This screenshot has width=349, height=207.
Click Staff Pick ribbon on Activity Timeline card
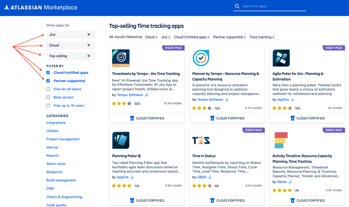(x=334, y=130)
